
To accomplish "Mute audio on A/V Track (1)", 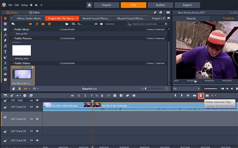I will [37, 107].
